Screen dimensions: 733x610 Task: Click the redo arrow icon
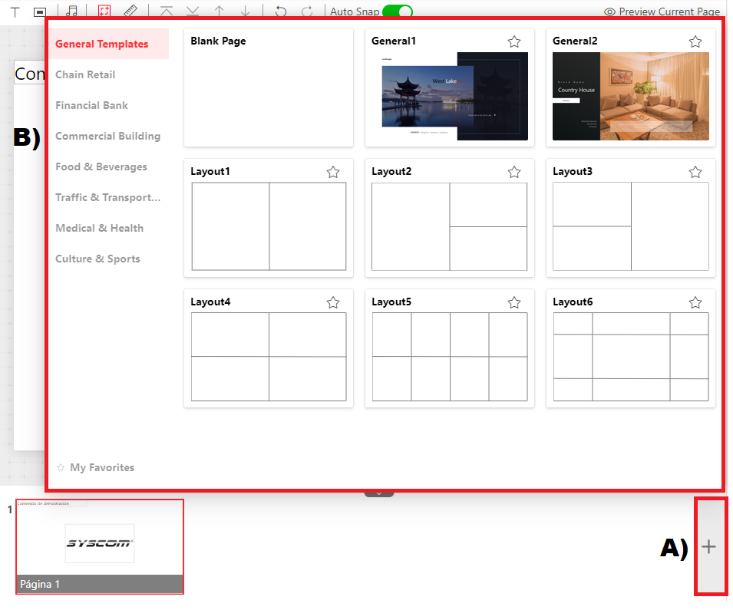[307, 11]
